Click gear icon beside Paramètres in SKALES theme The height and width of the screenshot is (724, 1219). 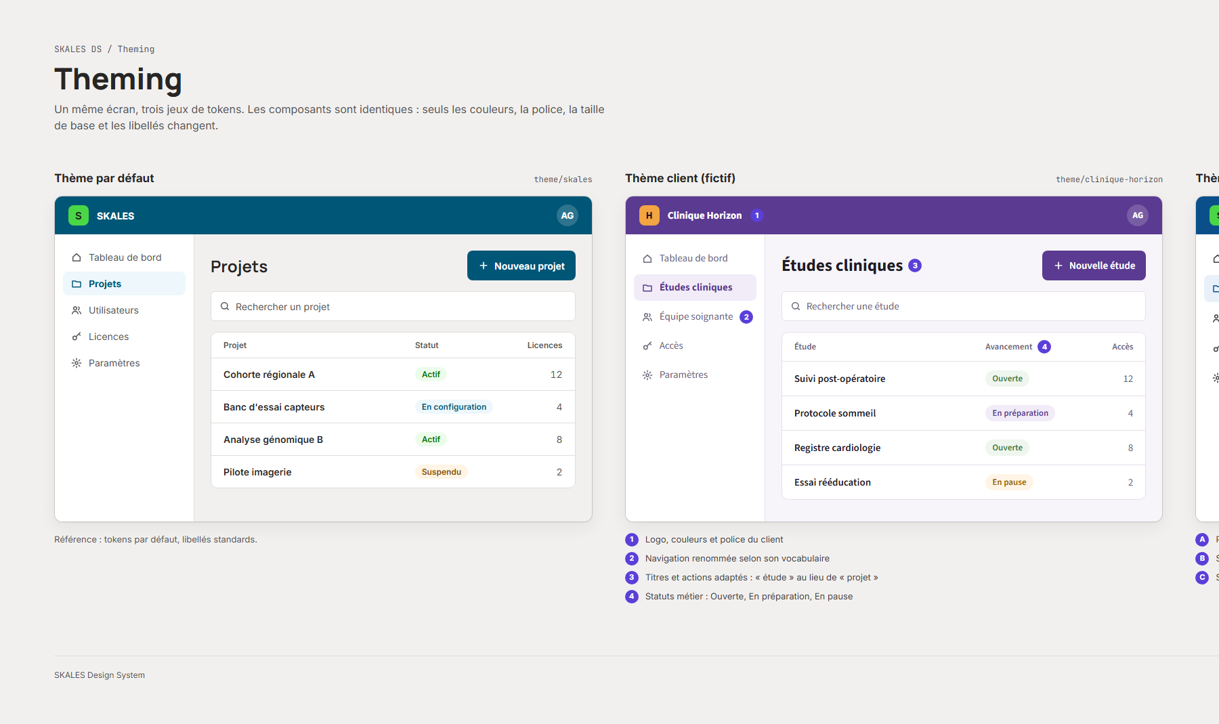click(x=77, y=363)
